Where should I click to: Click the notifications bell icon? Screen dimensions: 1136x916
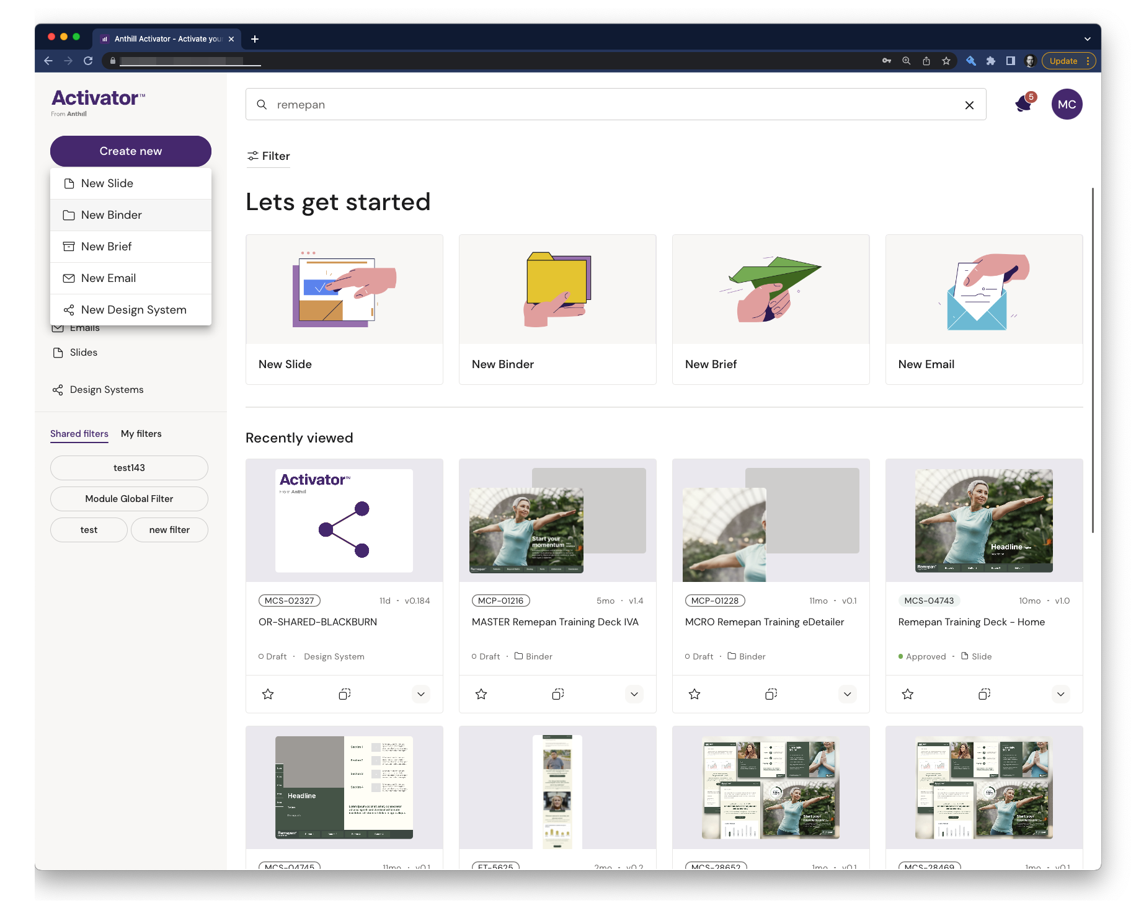1024,103
